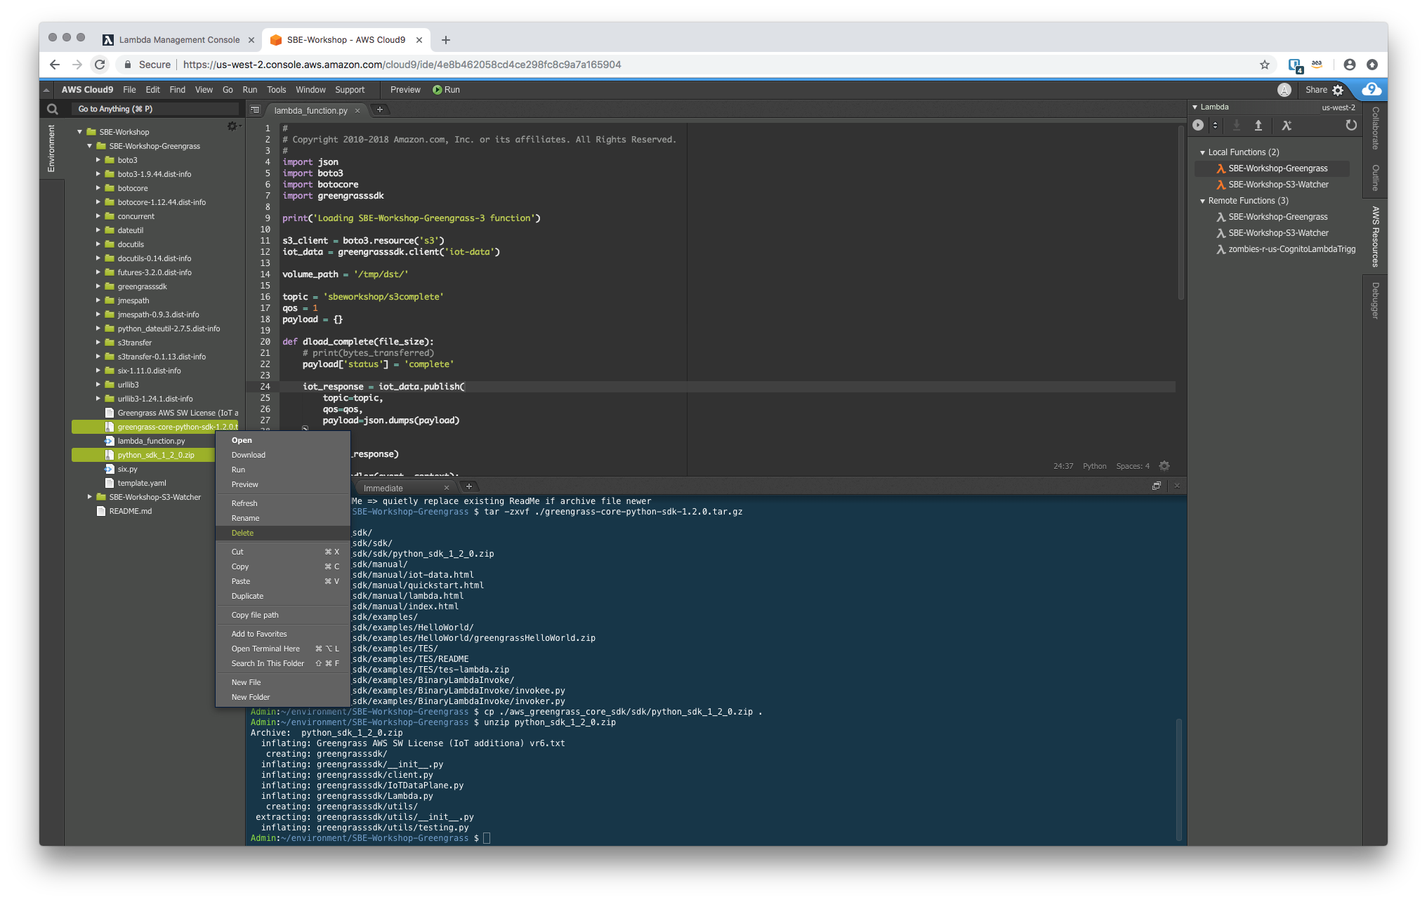
Task: Click the green Run play button
Action: click(x=438, y=90)
